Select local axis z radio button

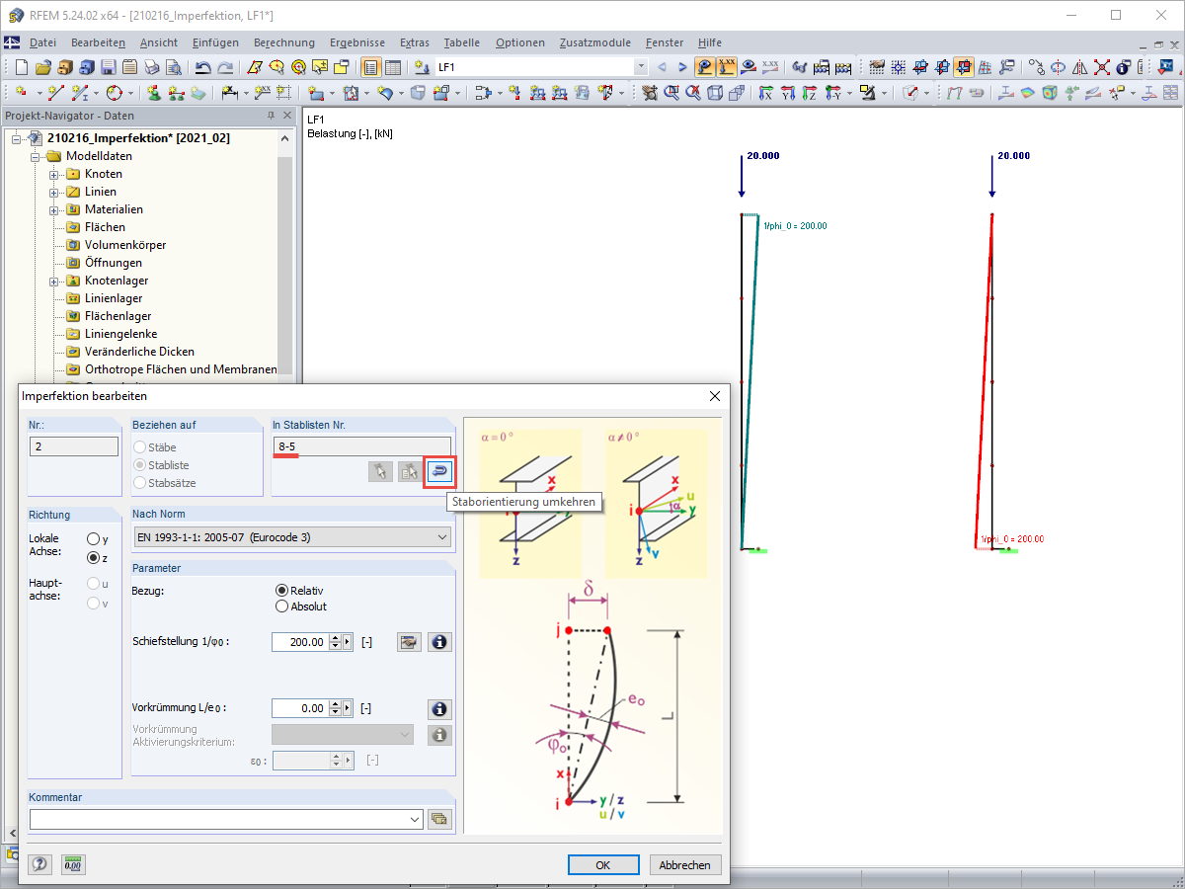pos(93,557)
